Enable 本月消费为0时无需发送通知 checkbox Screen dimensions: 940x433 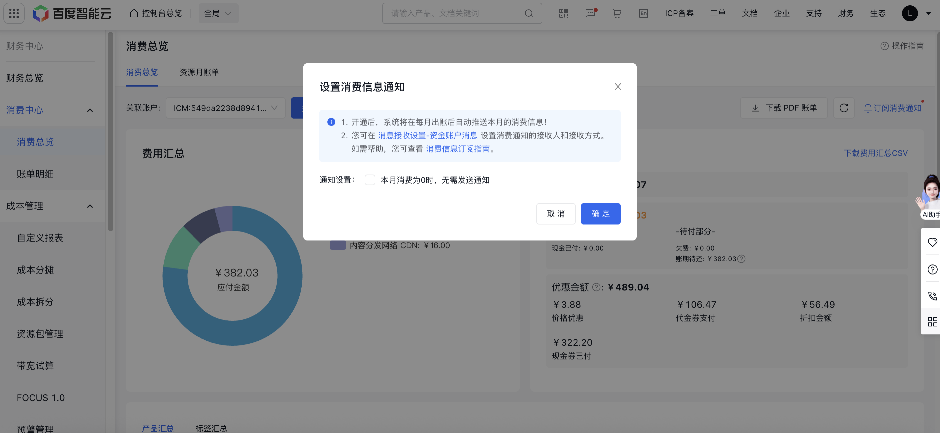pos(370,180)
